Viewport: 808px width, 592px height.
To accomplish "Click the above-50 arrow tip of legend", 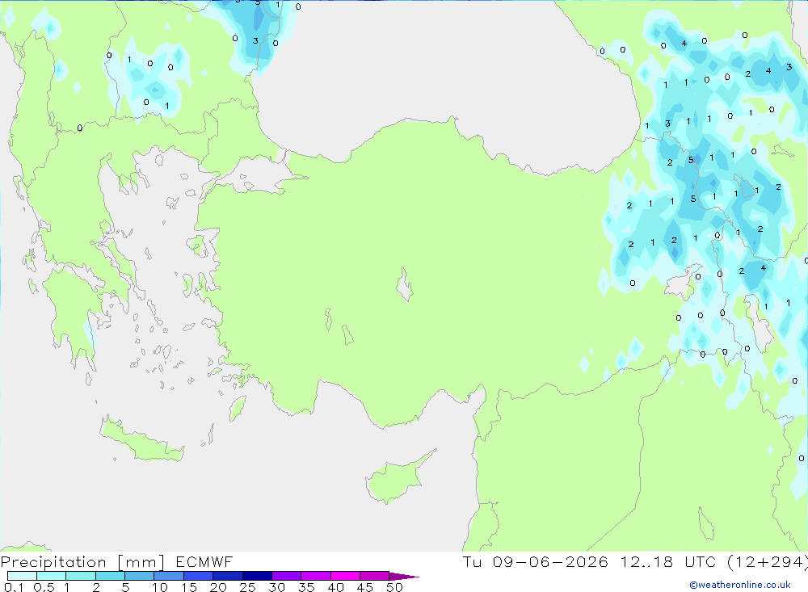I will (x=404, y=576).
